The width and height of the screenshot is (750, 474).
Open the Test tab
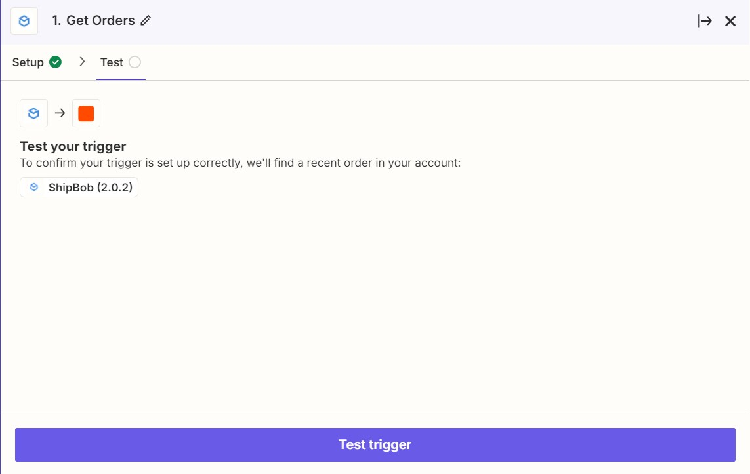[111, 62]
